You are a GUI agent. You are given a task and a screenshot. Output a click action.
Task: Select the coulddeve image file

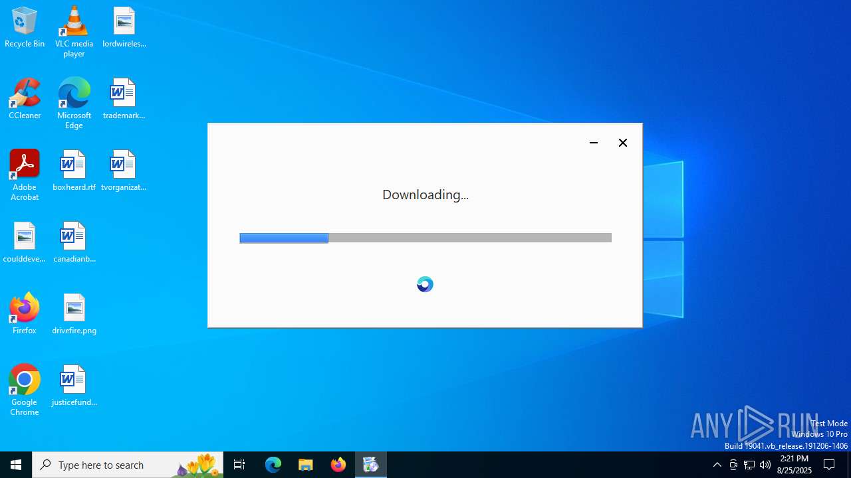[x=25, y=242]
